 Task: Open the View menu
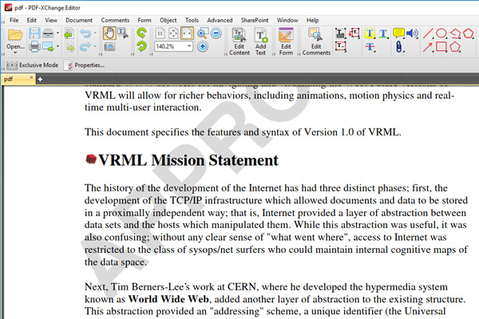coord(51,20)
